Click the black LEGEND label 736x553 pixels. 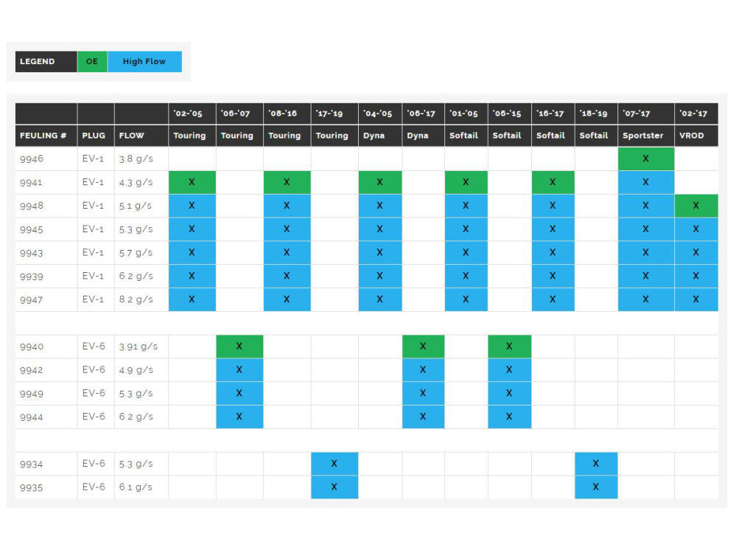tap(46, 62)
